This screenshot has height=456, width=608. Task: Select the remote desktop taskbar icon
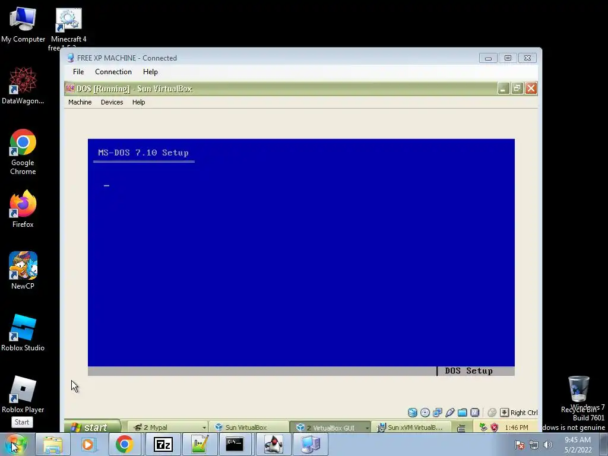point(311,444)
